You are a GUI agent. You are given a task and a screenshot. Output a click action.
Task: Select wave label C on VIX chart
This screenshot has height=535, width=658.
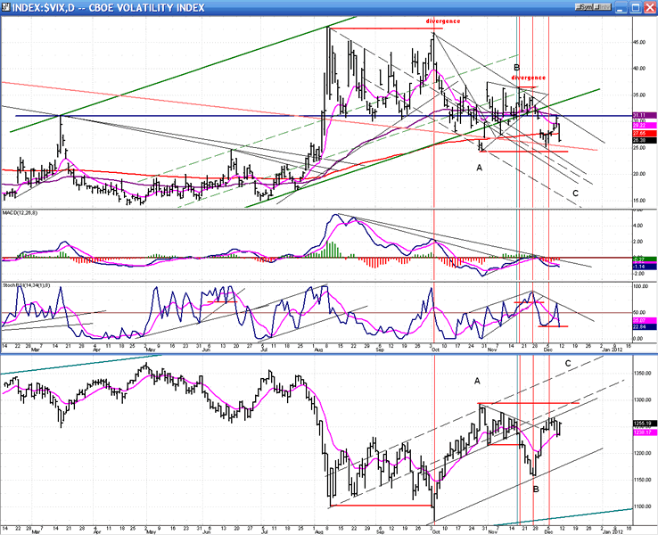pyautogui.click(x=575, y=193)
